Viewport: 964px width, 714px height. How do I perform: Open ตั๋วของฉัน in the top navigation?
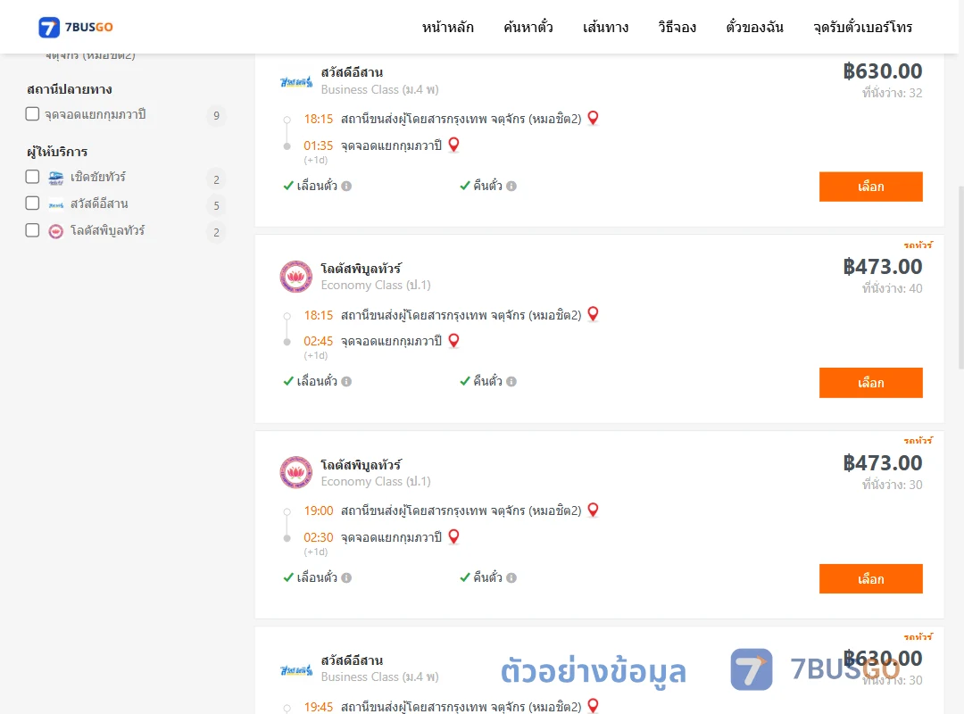(754, 27)
